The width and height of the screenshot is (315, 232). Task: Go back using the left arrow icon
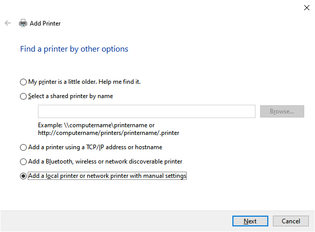(x=8, y=23)
